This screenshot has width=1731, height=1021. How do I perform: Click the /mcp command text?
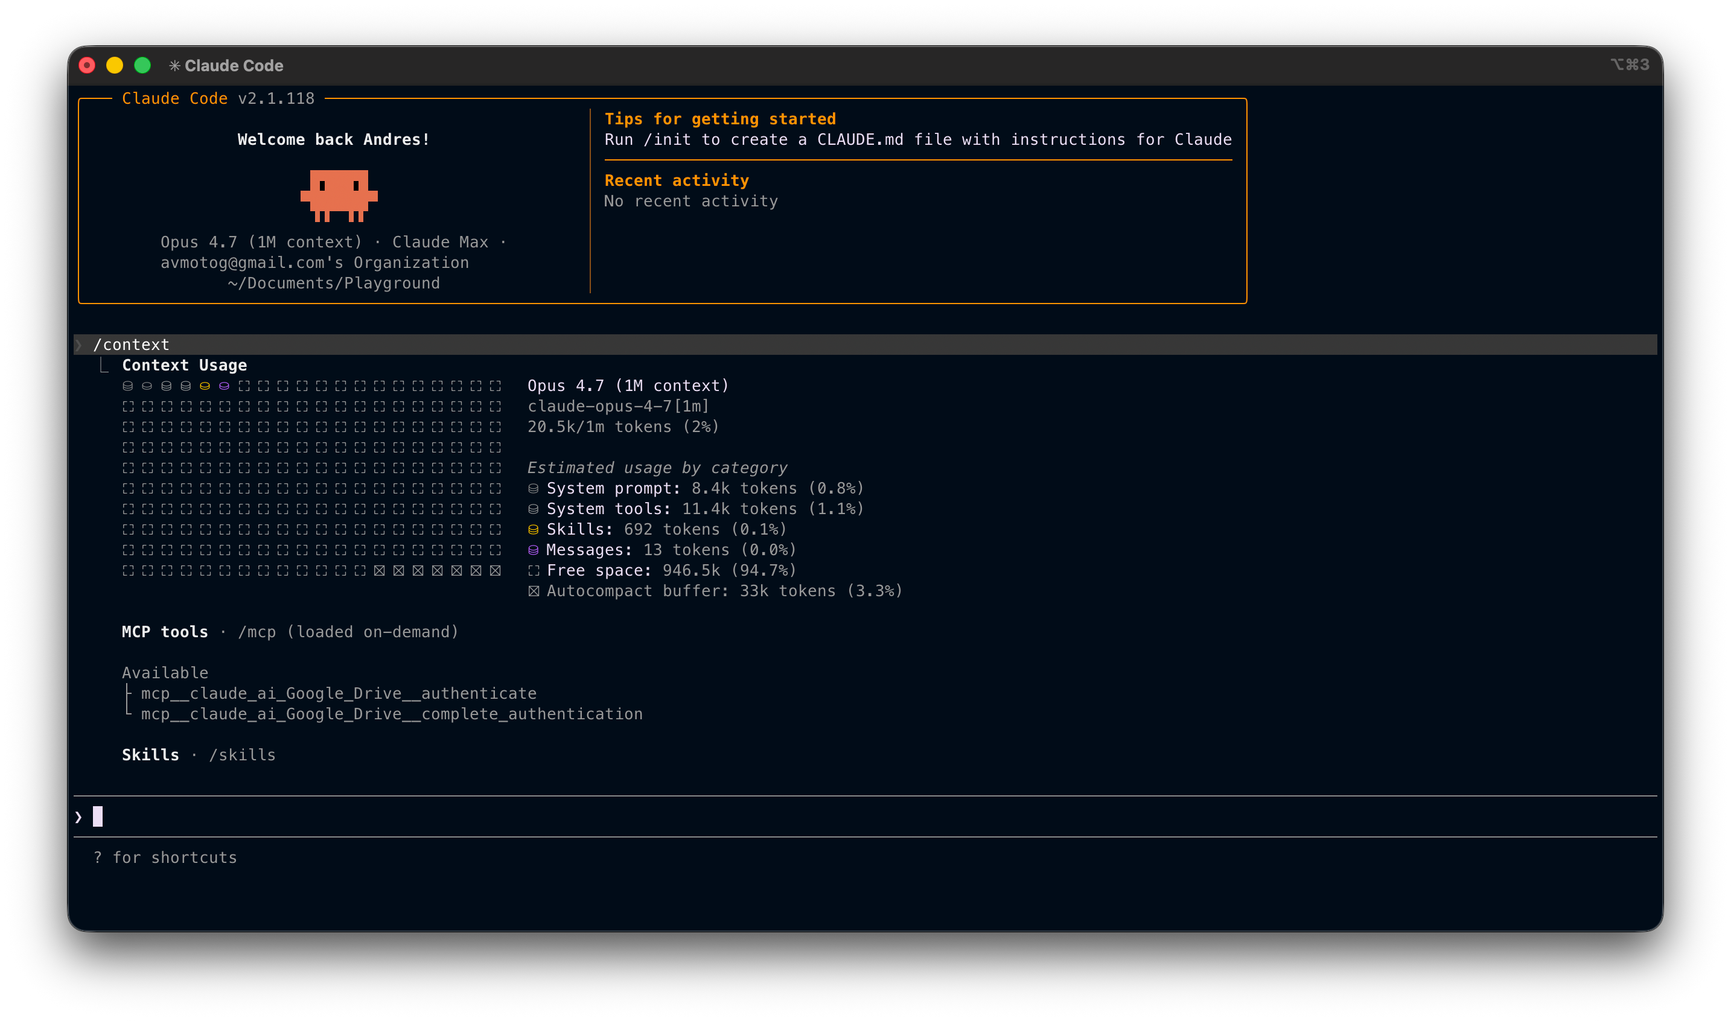[257, 632]
